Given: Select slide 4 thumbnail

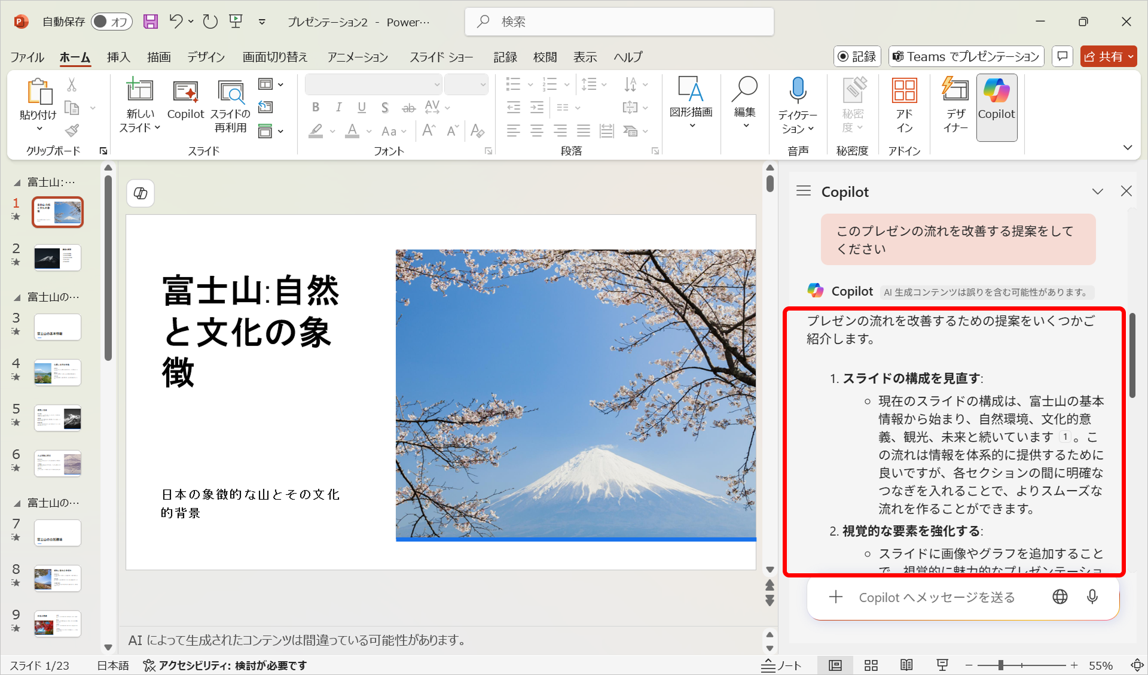Looking at the screenshot, I should [x=57, y=372].
